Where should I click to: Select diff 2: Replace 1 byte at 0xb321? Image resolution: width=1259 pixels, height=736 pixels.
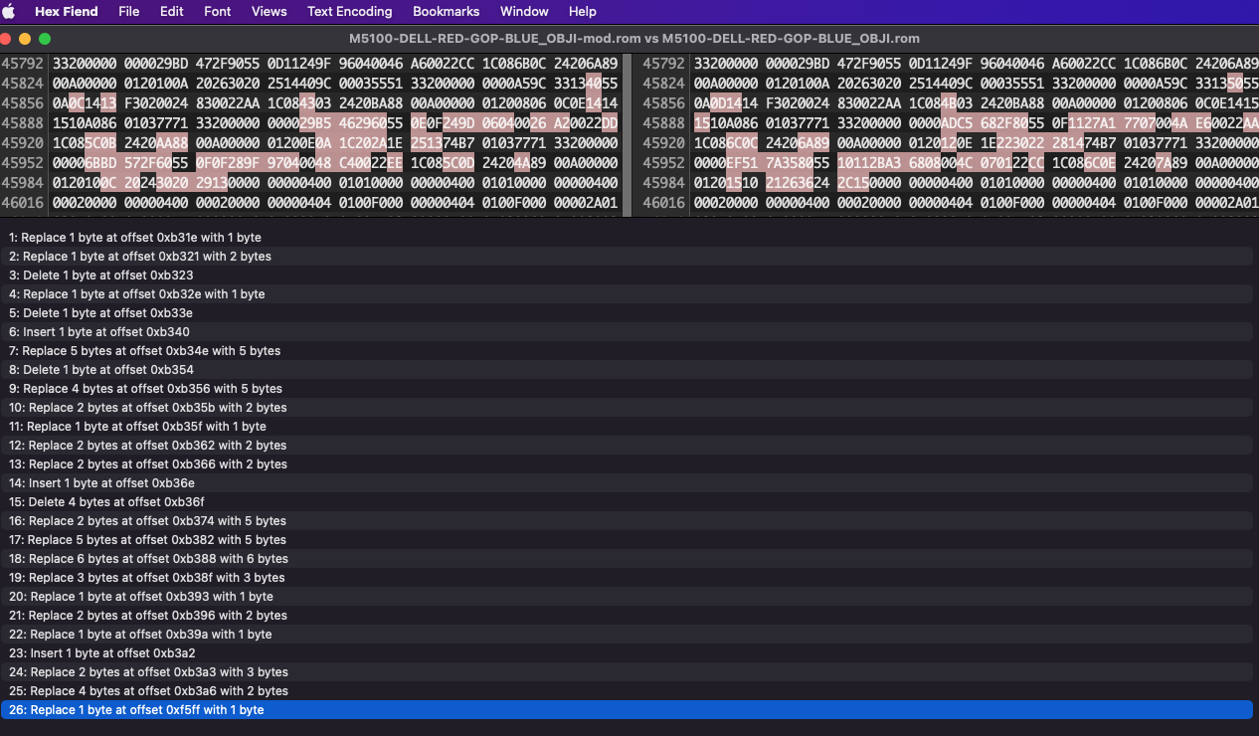coord(627,257)
